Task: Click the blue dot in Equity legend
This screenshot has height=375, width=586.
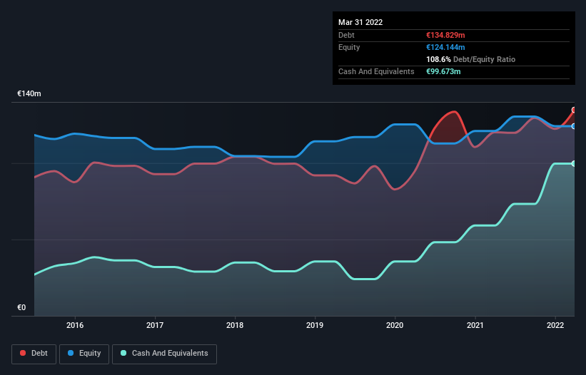Action: [71, 353]
